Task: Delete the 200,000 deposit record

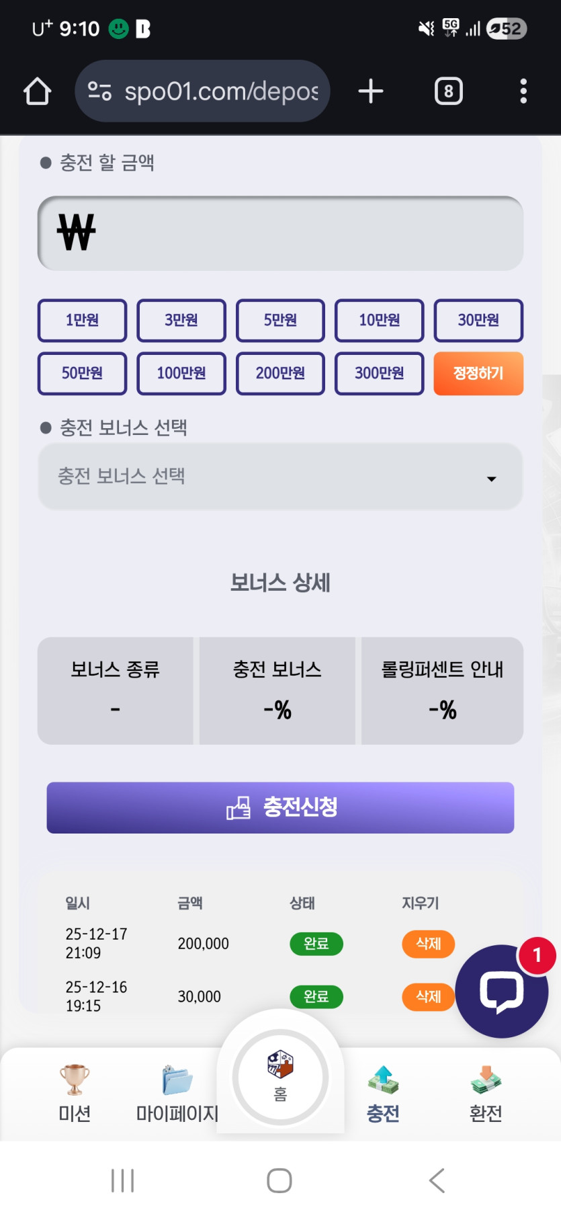Action: click(428, 943)
